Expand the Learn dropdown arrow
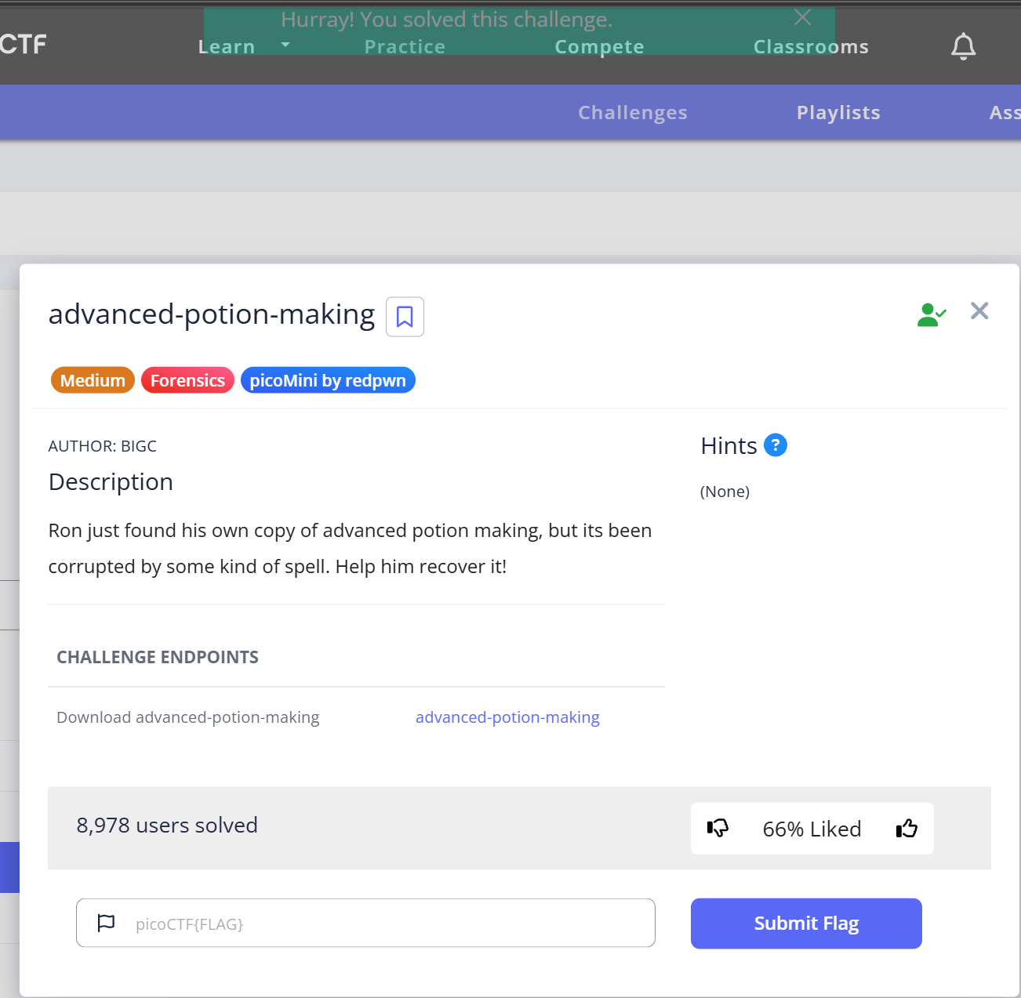The width and height of the screenshot is (1021, 998). pos(285,45)
